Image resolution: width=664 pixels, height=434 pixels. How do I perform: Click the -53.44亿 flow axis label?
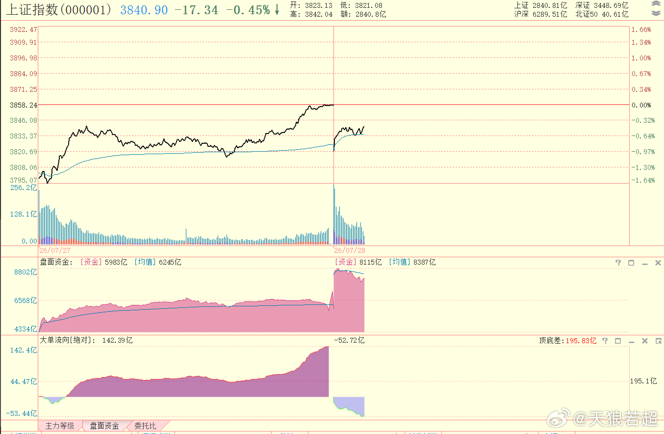(23, 413)
